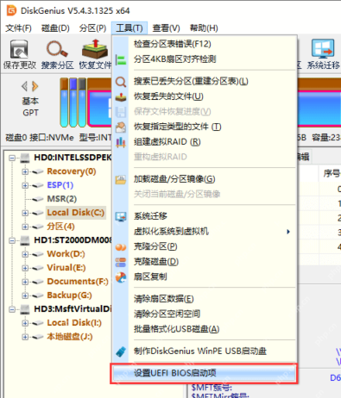Expand the Local Disk(C:) tree node
This screenshot has height=398, width=341.
click(x=25, y=213)
